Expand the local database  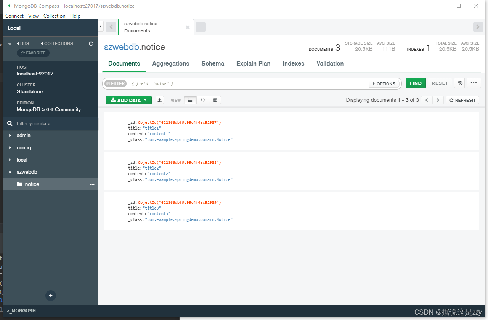click(x=10, y=160)
